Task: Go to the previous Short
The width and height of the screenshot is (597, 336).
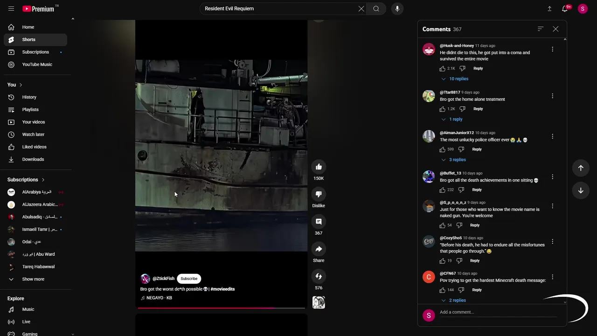Action: coord(581,168)
